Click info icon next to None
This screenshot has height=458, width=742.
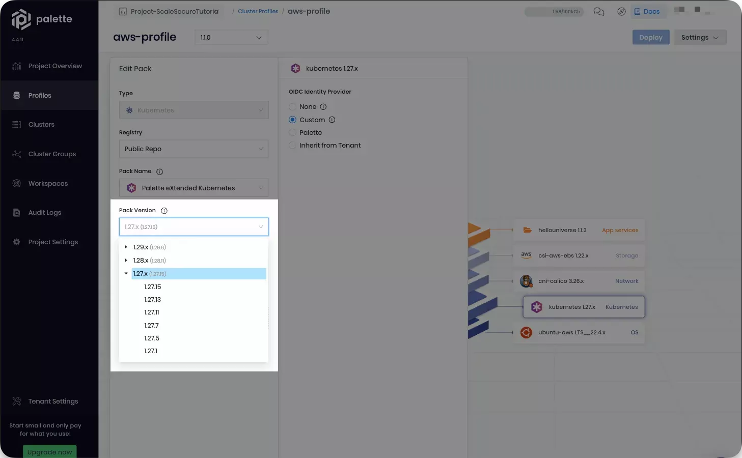click(x=323, y=107)
